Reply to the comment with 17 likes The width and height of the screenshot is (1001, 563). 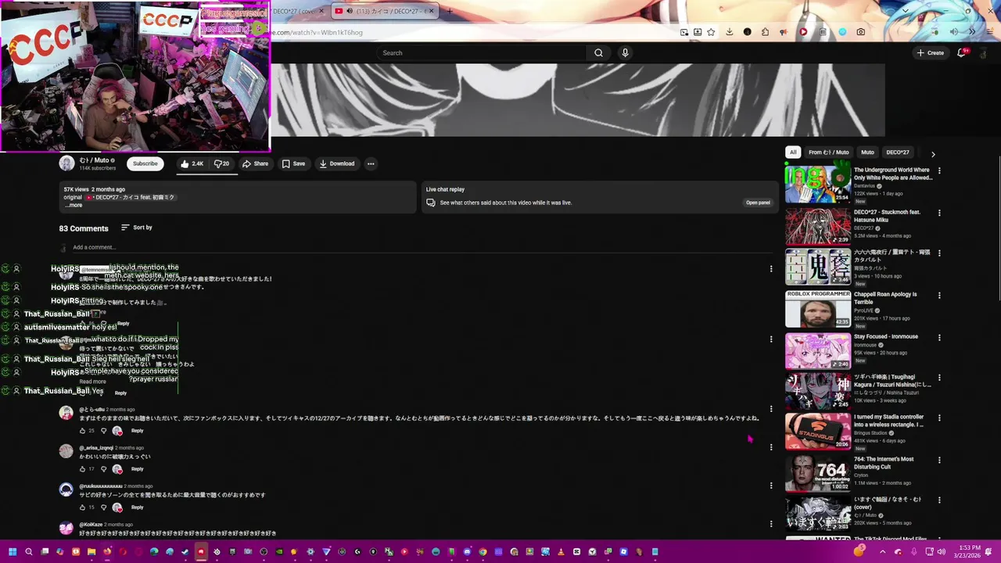point(137,469)
